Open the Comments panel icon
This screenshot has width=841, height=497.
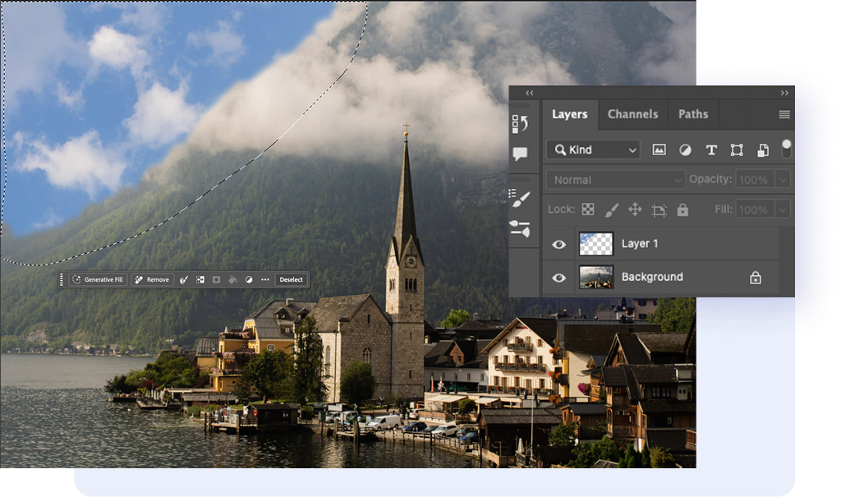pyautogui.click(x=520, y=154)
